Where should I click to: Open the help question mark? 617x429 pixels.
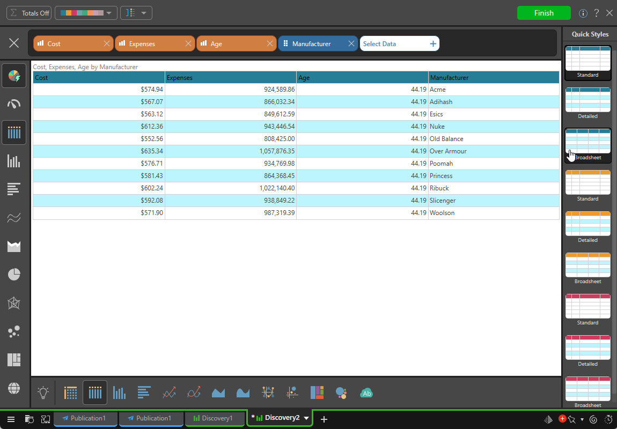pos(597,13)
